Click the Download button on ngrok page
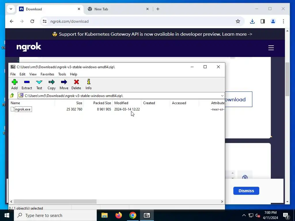 click(x=239, y=99)
